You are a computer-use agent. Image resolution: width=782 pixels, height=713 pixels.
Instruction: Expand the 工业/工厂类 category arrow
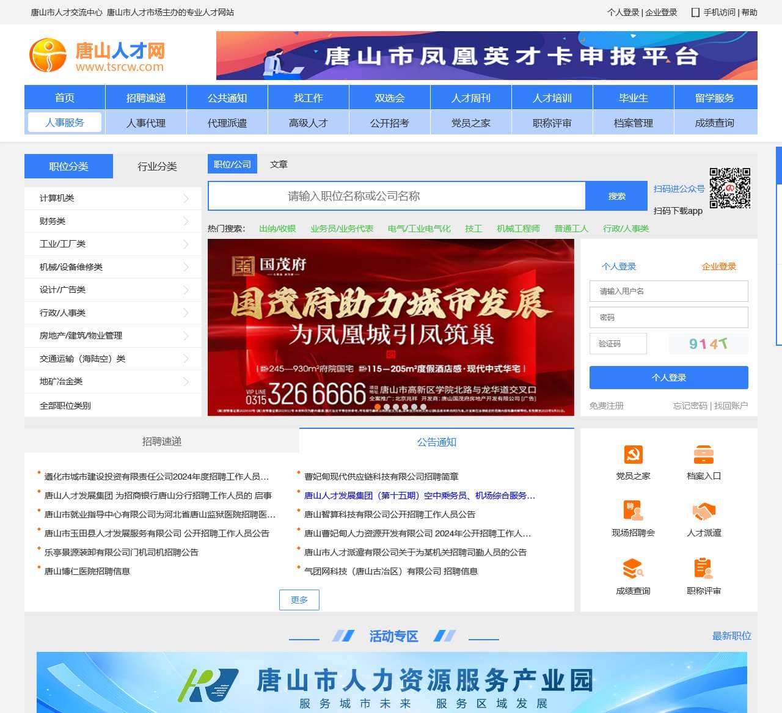click(186, 244)
